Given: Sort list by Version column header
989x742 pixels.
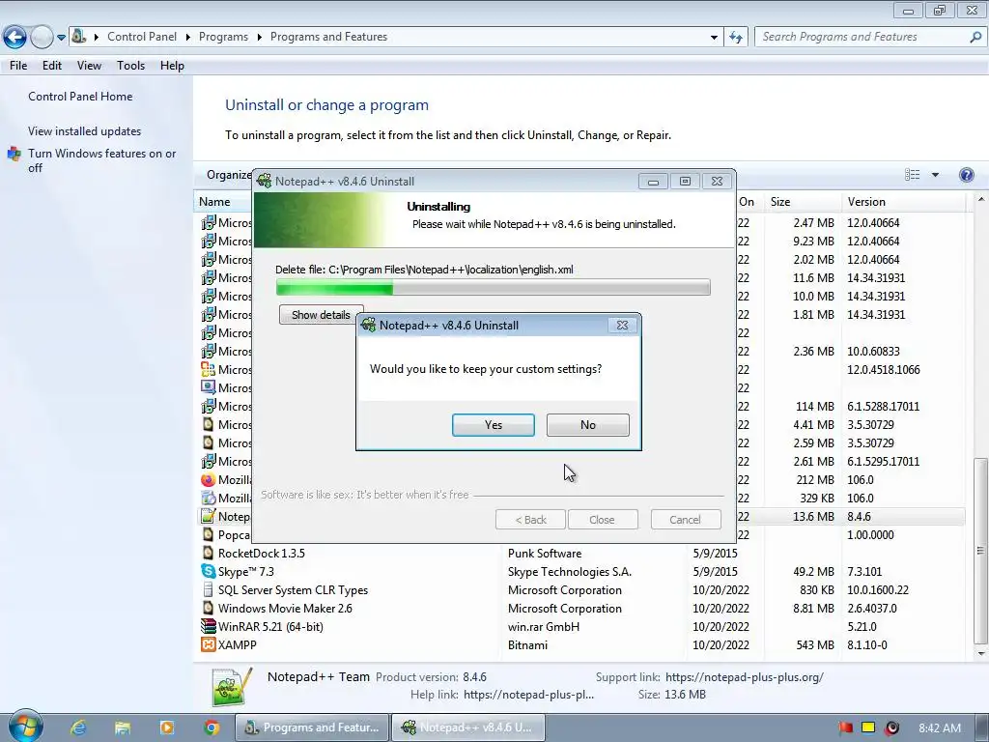Looking at the screenshot, I should click(903, 201).
